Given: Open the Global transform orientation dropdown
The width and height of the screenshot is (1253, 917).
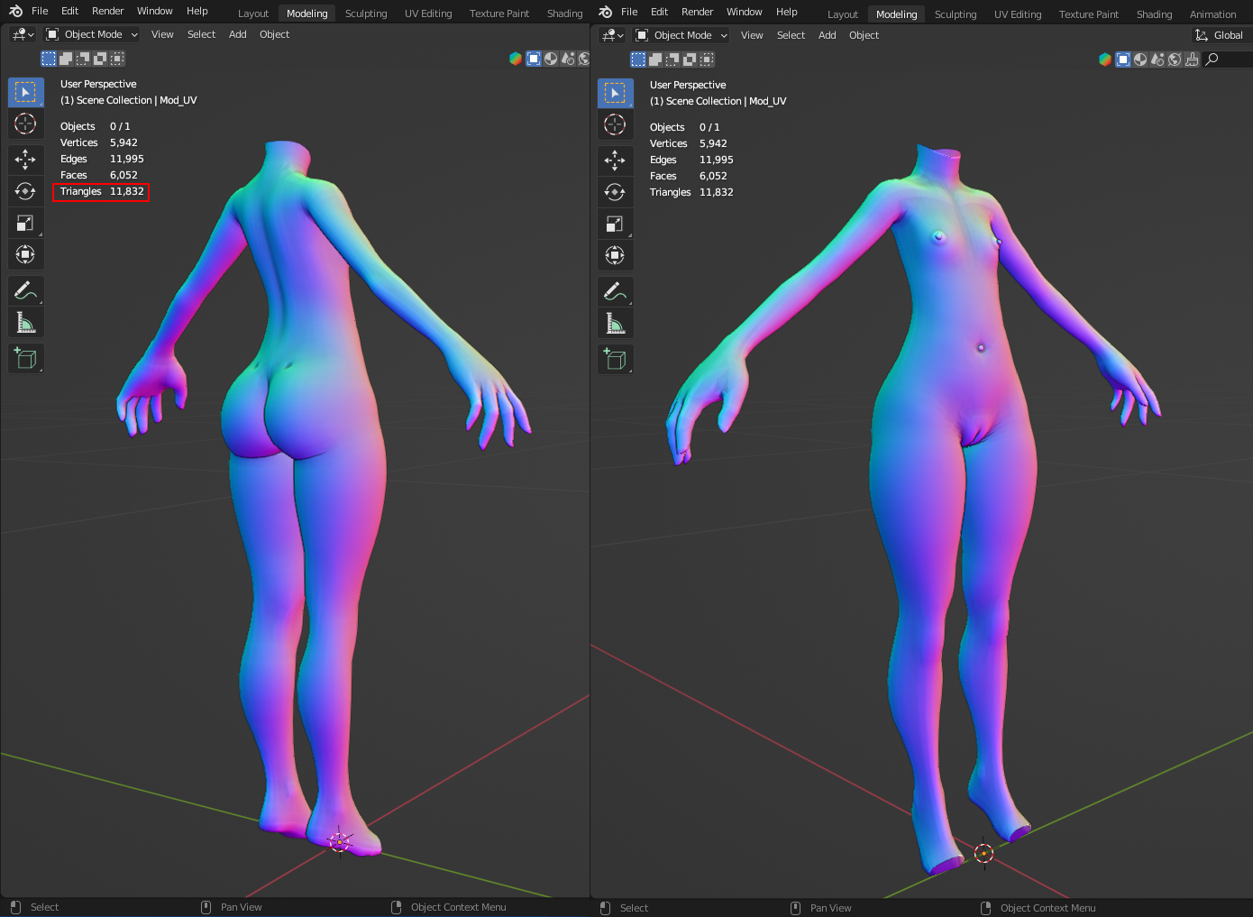Looking at the screenshot, I should pos(1220,35).
